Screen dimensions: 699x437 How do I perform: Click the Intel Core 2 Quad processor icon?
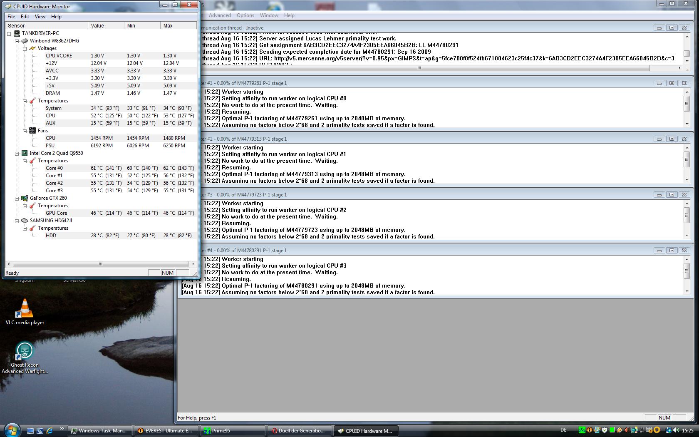point(25,153)
